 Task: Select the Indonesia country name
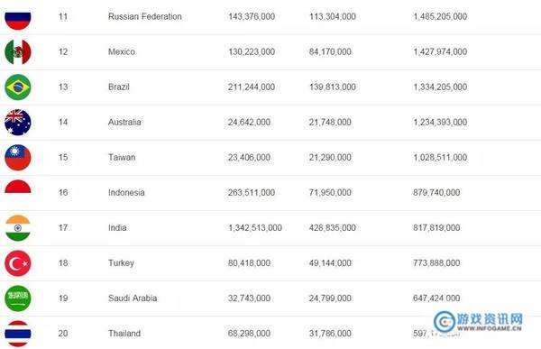pos(126,193)
